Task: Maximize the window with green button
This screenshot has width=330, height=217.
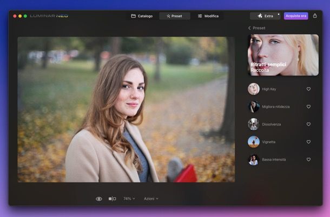Action: point(25,16)
